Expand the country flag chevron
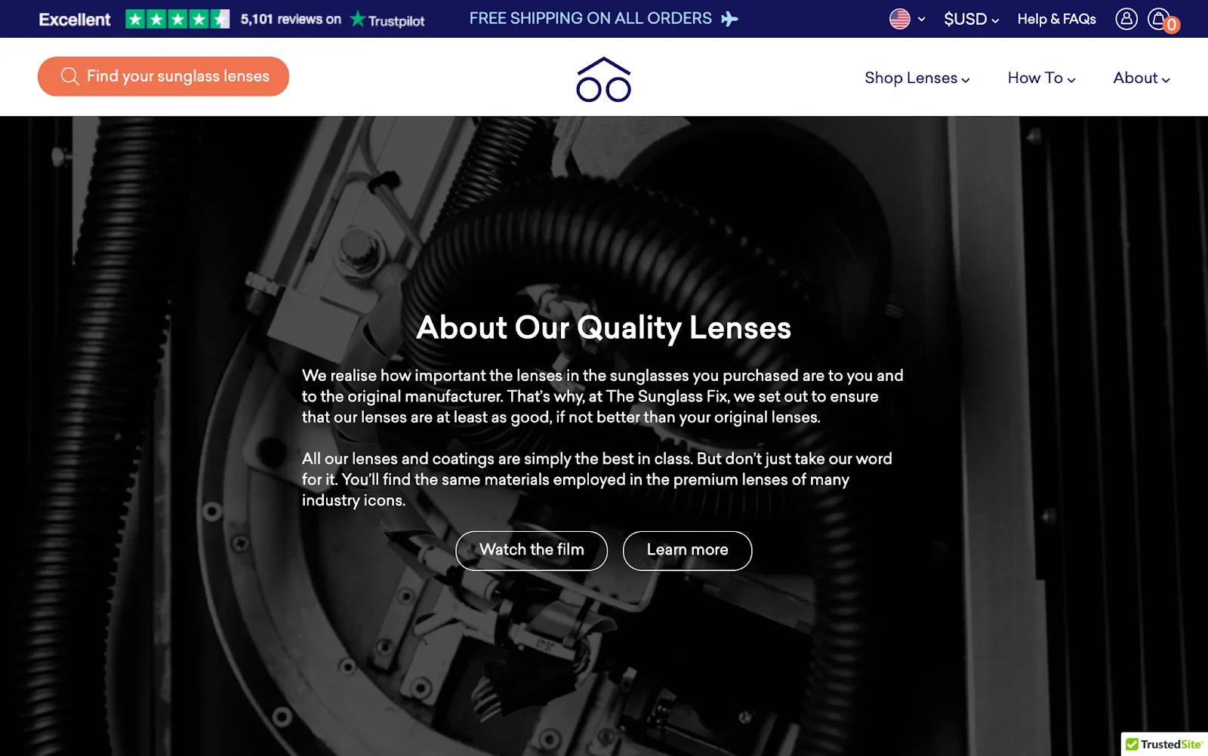Viewport: 1208px width, 756px height. 921,20
